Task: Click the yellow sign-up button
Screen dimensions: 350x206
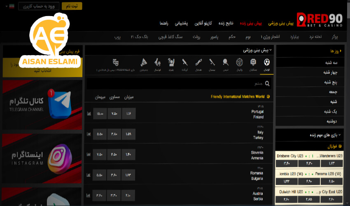Action: click(72, 6)
